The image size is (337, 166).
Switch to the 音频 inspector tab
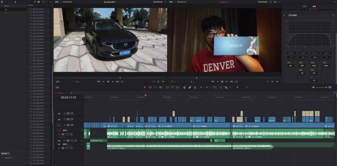(x=314, y=7)
